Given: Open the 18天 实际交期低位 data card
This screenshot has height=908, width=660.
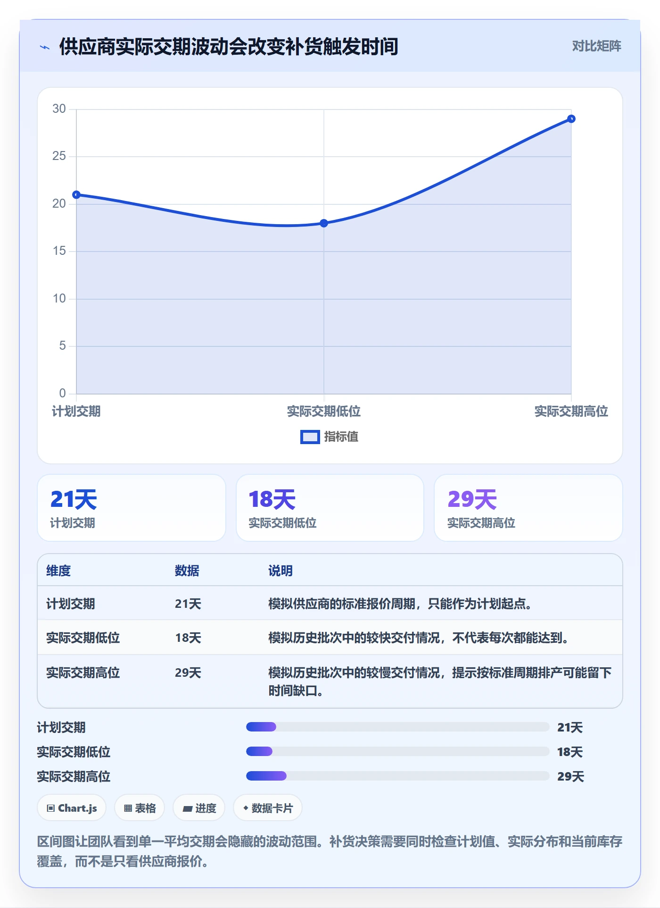Looking at the screenshot, I should 330,508.
